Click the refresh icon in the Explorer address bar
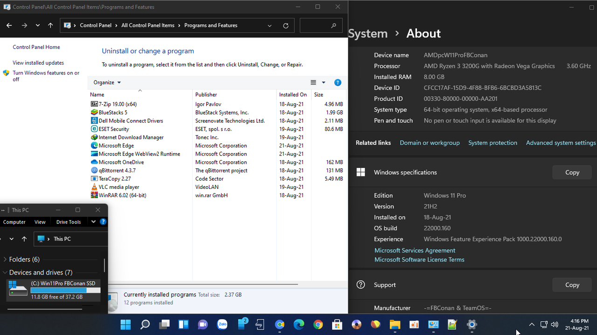 click(285, 26)
